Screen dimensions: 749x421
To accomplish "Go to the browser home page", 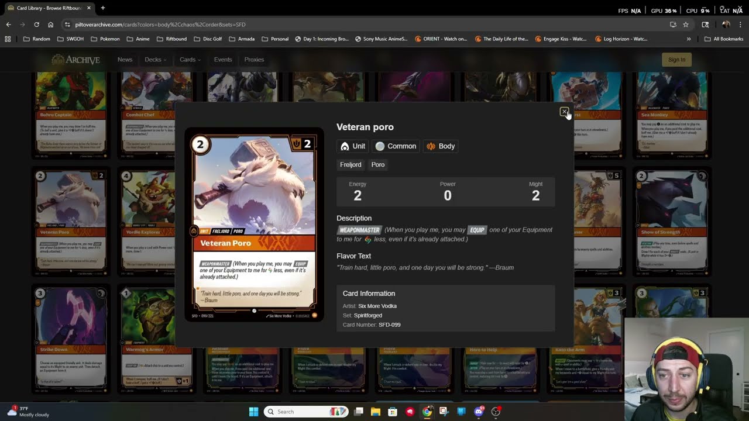I will pos(50,25).
